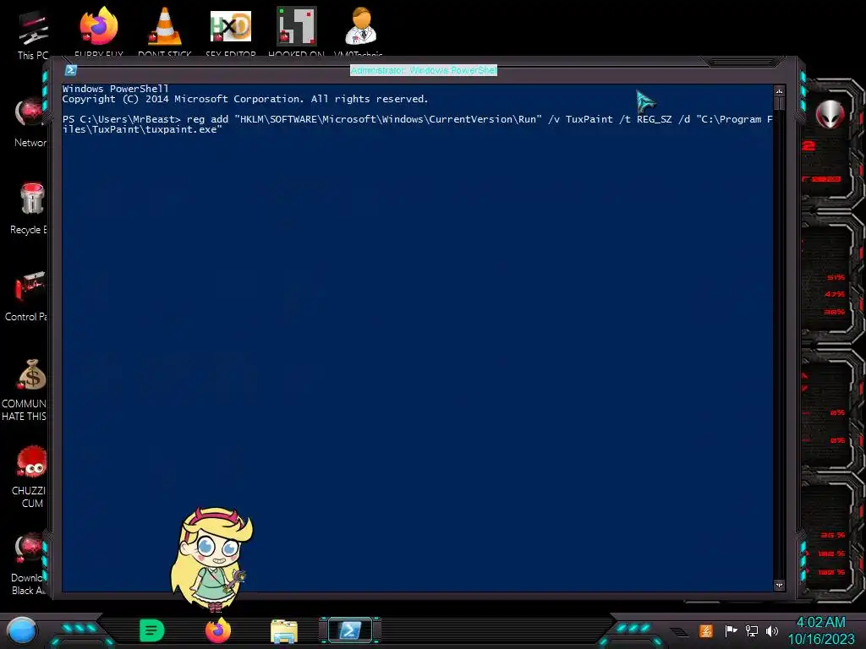Screen dimensions: 866x649
Task: Open the clock showing 4:02 AM
Action: [x=820, y=630]
